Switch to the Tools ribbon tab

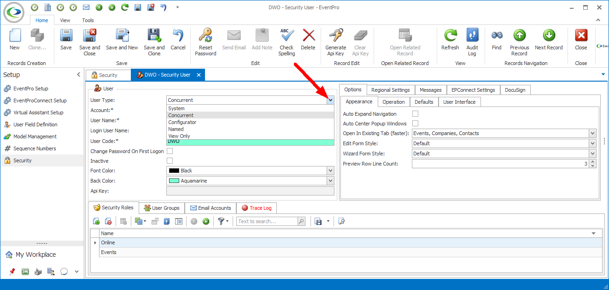88,20
